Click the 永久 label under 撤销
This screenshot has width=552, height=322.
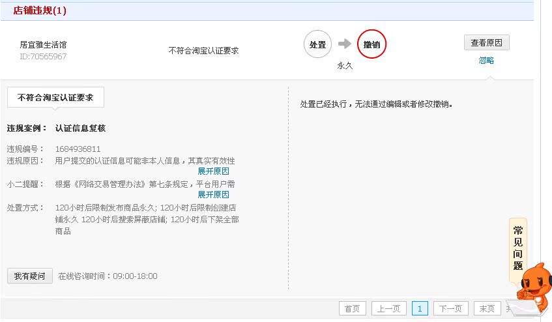[x=345, y=66]
